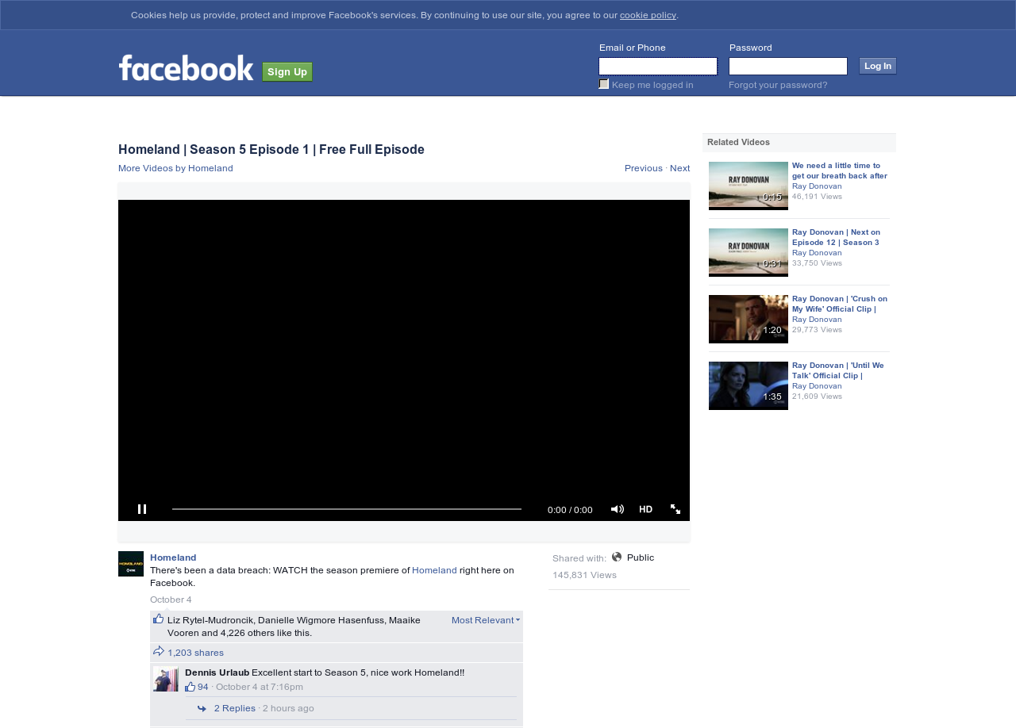
Task: Click the Sign Up button
Action: [x=287, y=72]
